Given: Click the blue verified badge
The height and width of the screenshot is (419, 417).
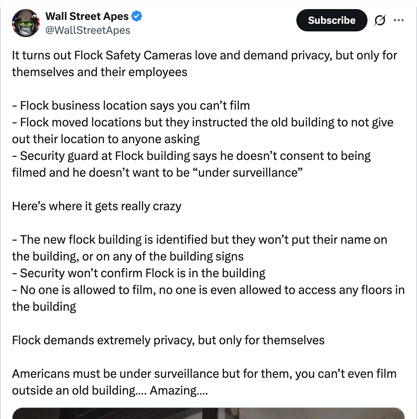Looking at the screenshot, I should (137, 16).
